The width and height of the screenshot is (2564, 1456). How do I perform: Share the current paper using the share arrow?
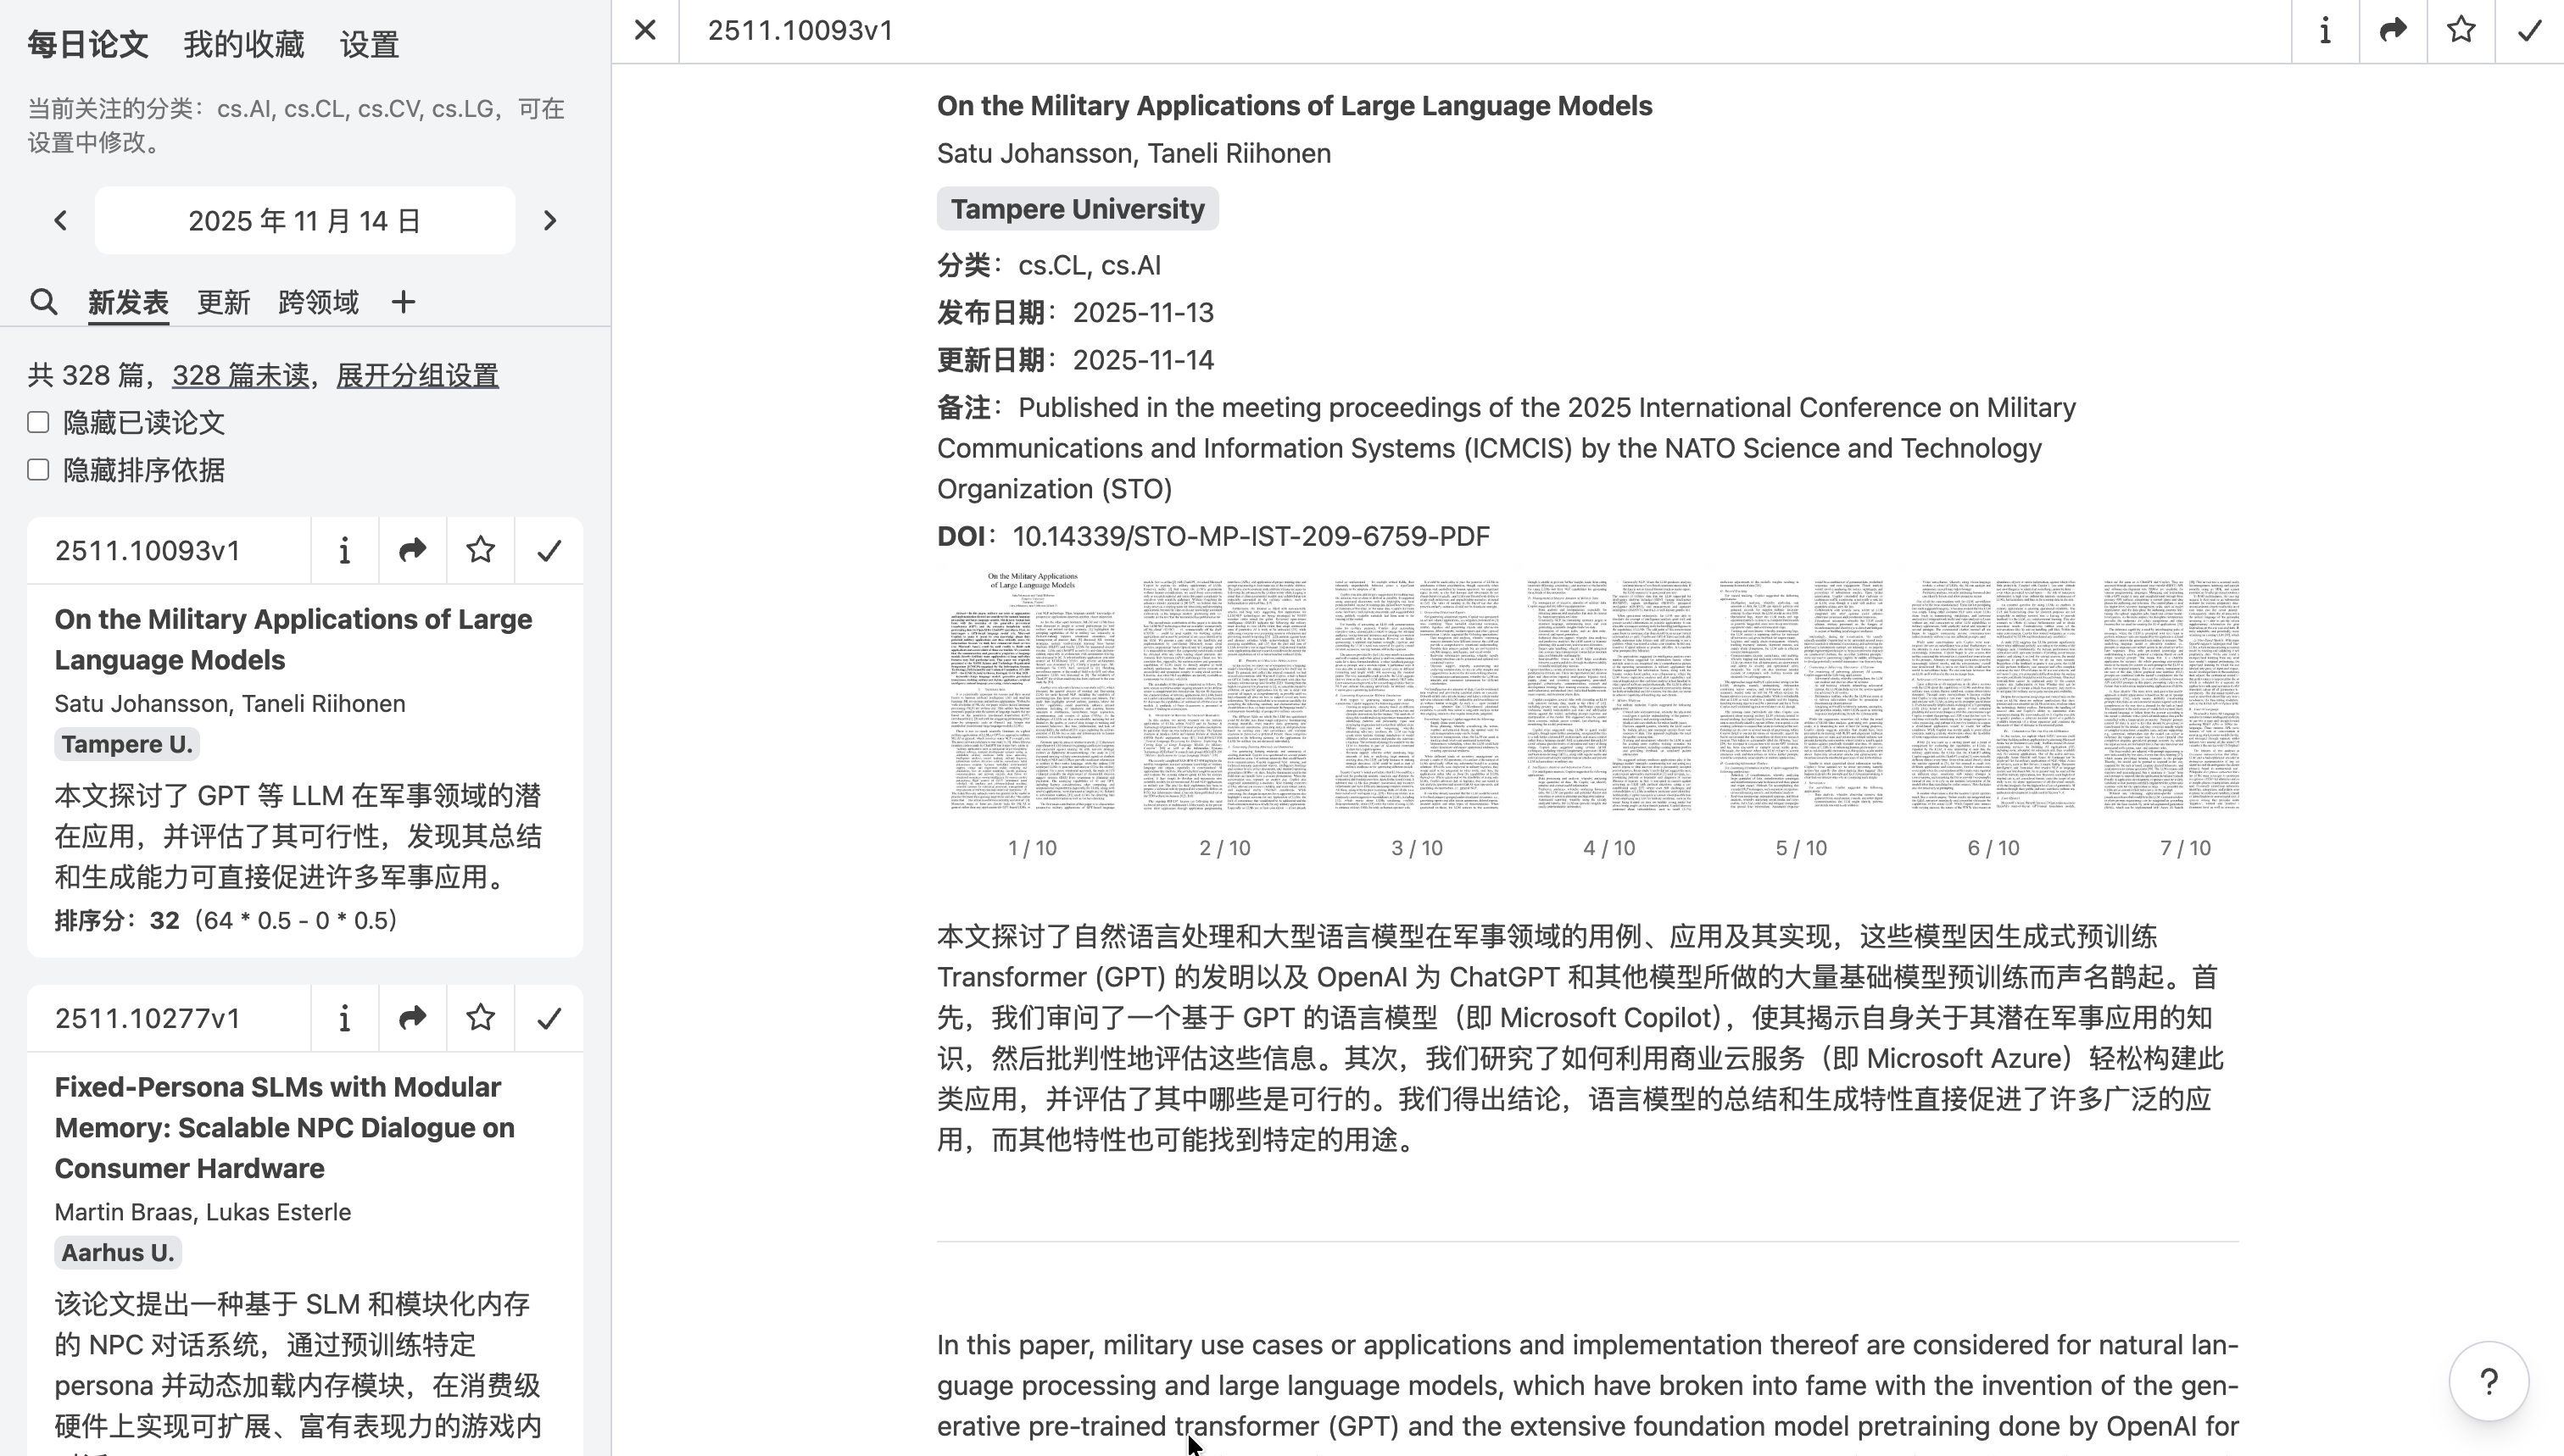coord(2392,30)
